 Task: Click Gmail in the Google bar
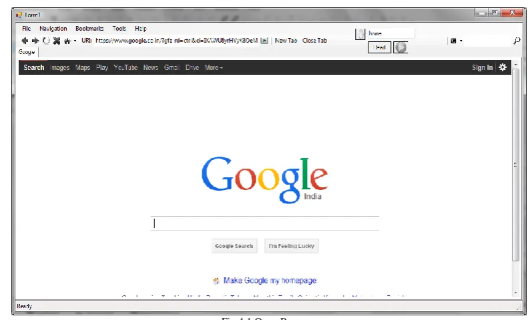[x=172, y=67]
